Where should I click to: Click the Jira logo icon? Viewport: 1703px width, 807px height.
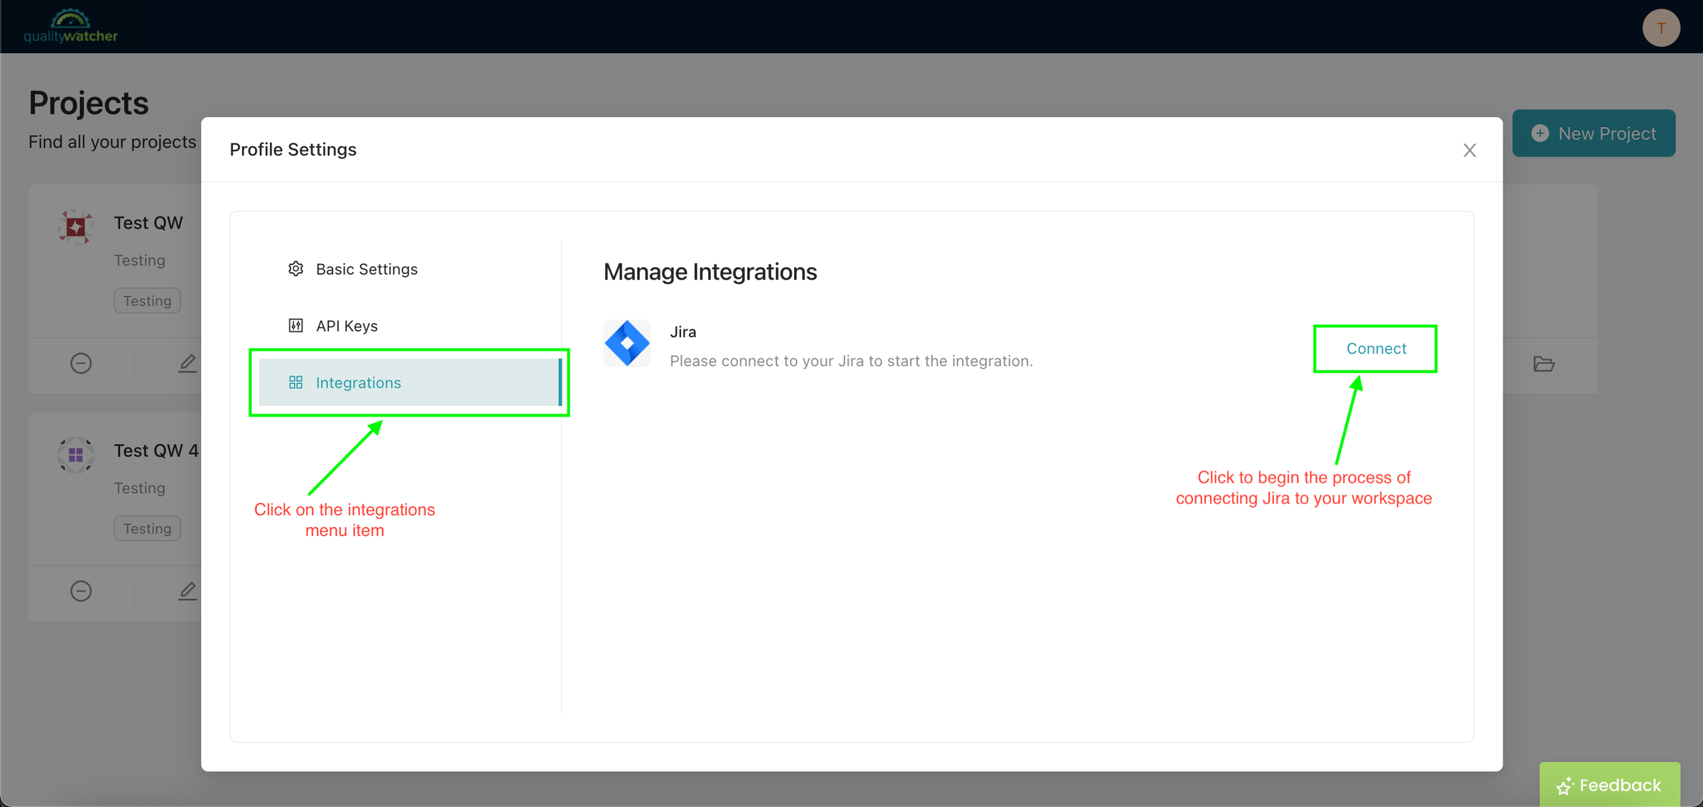(627, 344)
